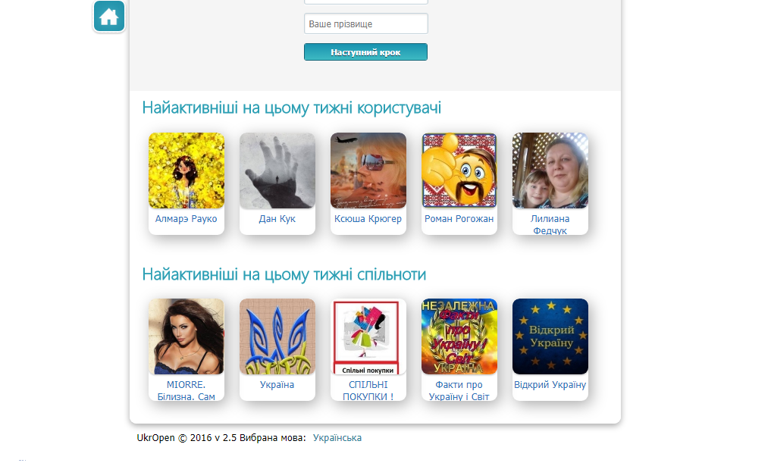Visit Роман Рогожан name link
The width and height of the screenshot is (771, 463).
(459, 219)
